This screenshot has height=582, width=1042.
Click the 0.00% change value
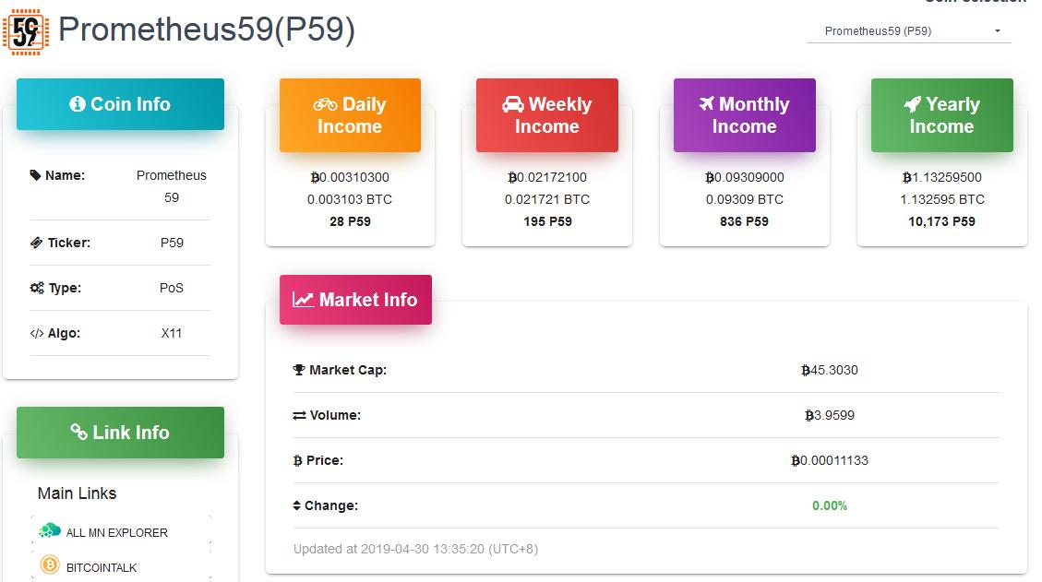[830, 505]
